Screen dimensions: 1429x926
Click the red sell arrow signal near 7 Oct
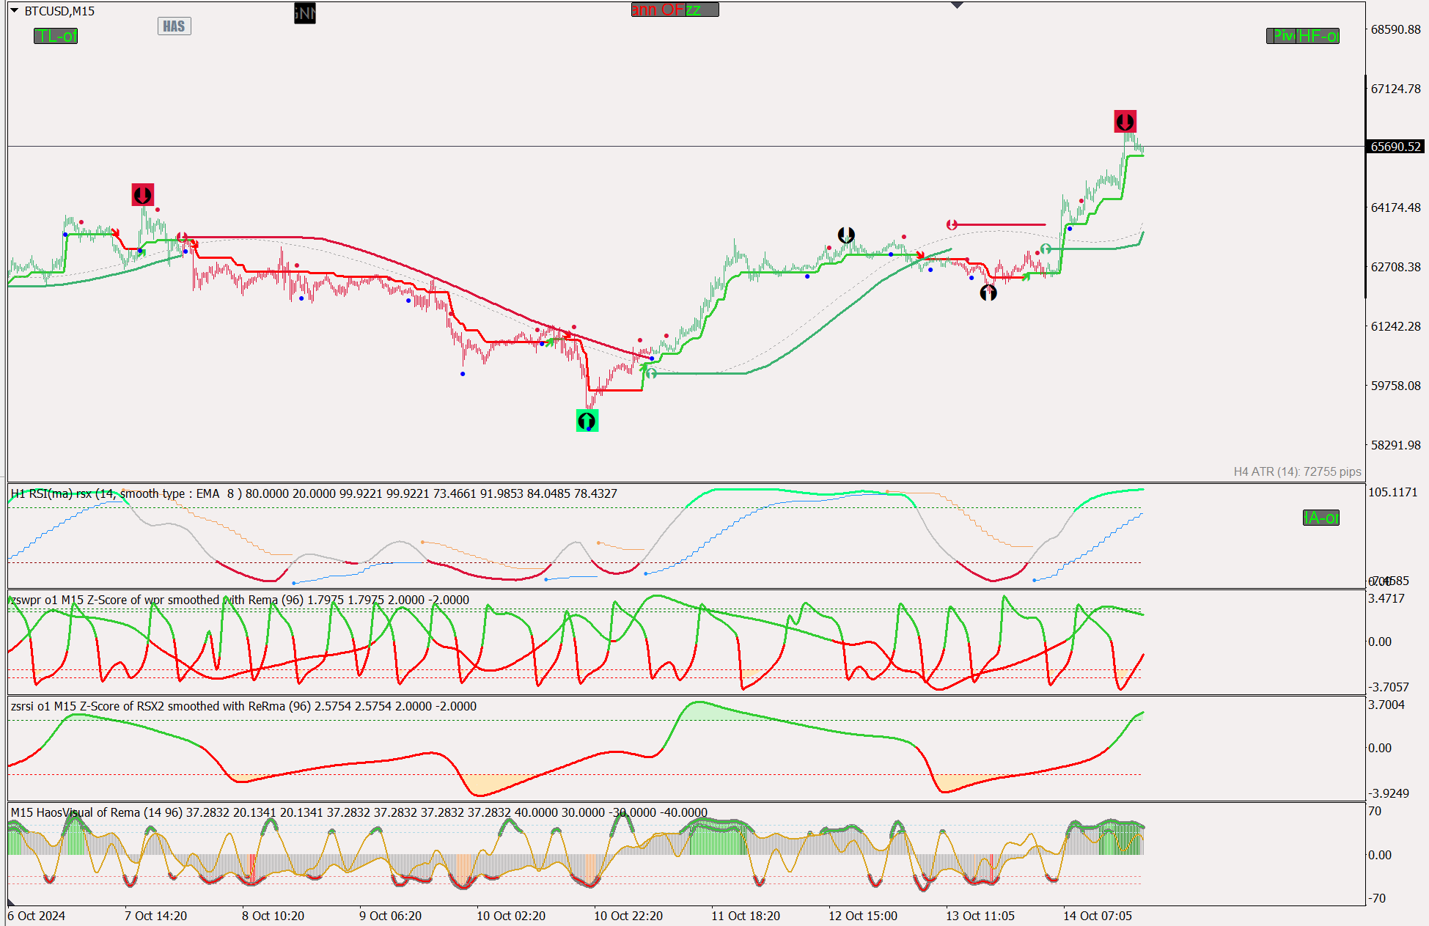click(142, 194)
